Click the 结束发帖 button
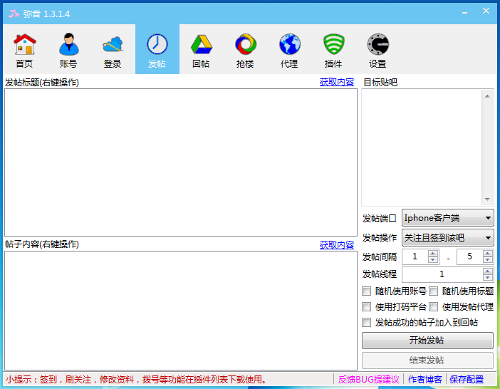 click(427, 361)
